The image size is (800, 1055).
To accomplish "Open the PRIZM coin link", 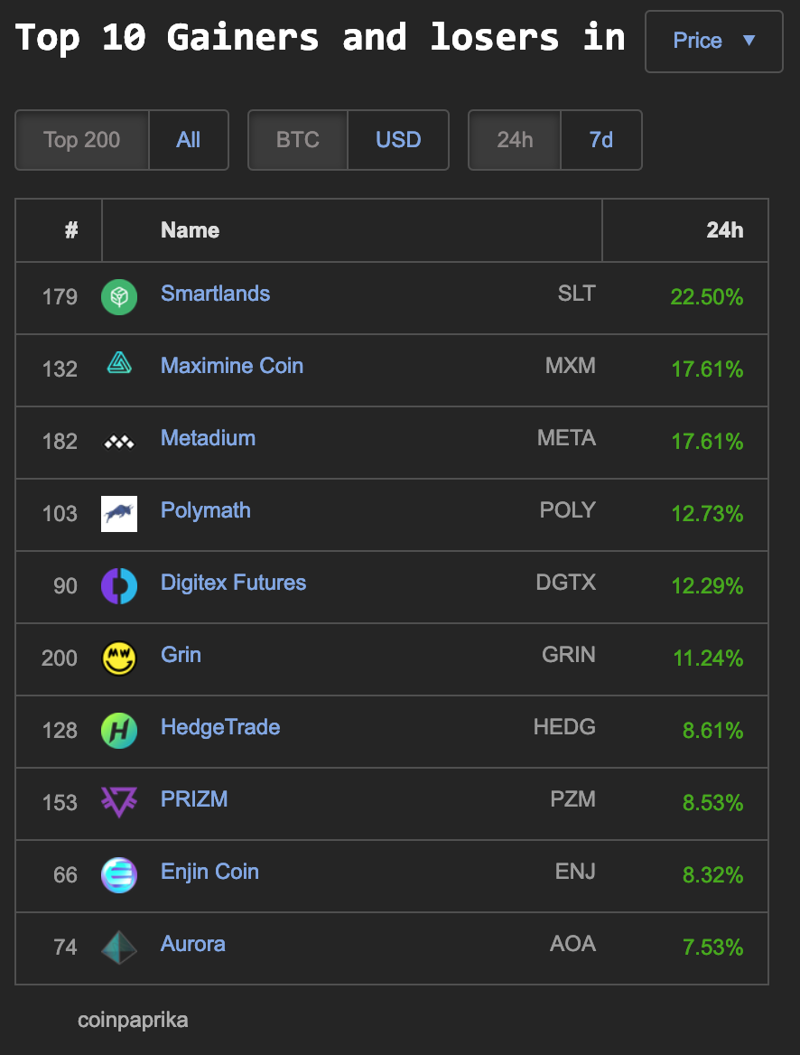I will click(194, 799).
